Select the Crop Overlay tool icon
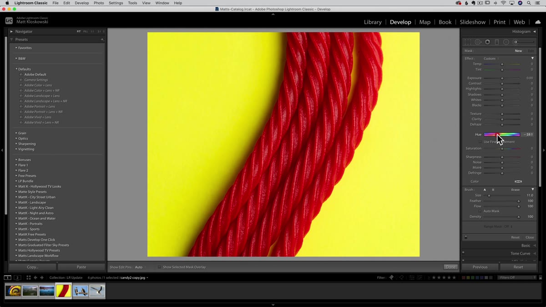The height and width of the screenshot is (307, 546). click(468, 42)
